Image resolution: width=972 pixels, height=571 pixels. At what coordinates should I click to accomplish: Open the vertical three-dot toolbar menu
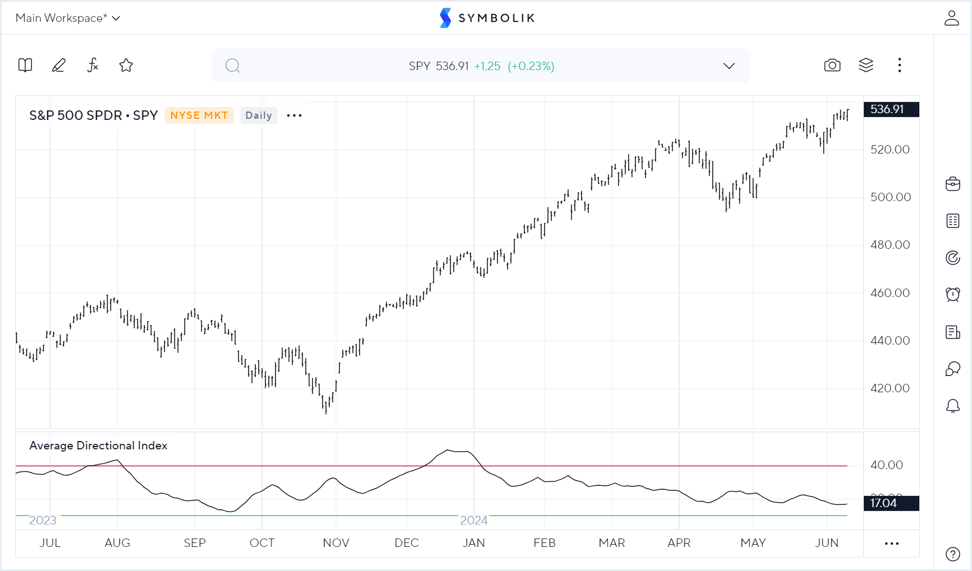(900, 66)
